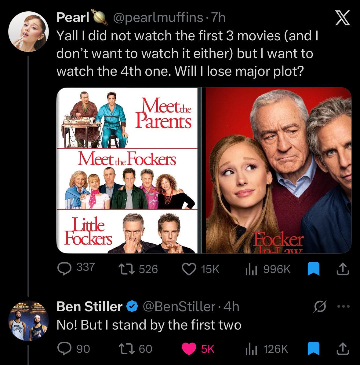Like Pearl's tweet with heart icon
Image resolution: width=360 pixels, height=365 pixels.
coord(189,269)
